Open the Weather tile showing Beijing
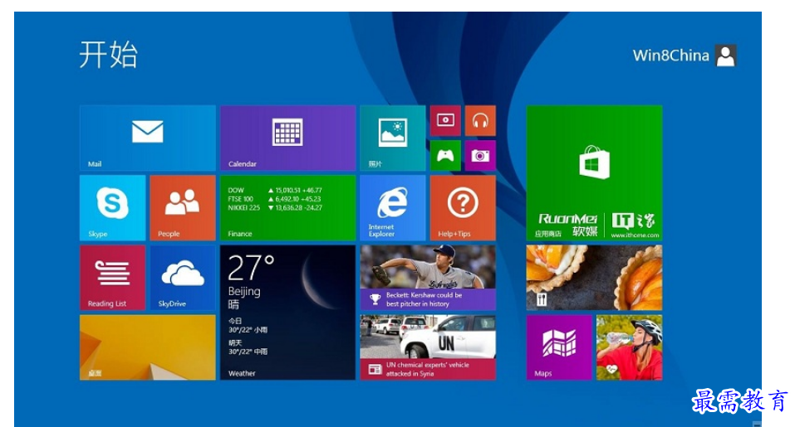795x427 pixels. [x=288, y=312]
